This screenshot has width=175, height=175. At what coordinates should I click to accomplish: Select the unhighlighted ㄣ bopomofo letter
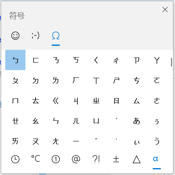pos(56,121)
